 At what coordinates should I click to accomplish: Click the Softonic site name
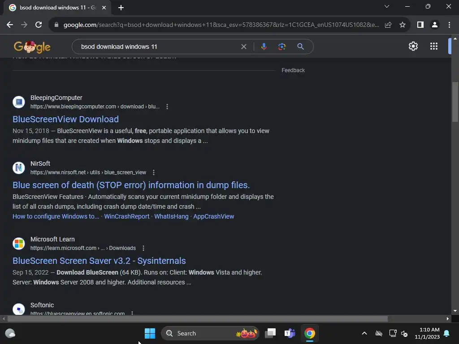[x=42, y=305]
